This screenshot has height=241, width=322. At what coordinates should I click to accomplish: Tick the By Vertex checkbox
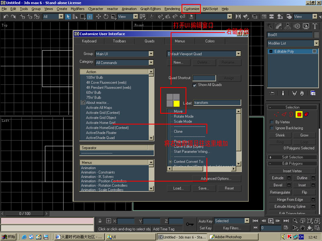[272, 122]
